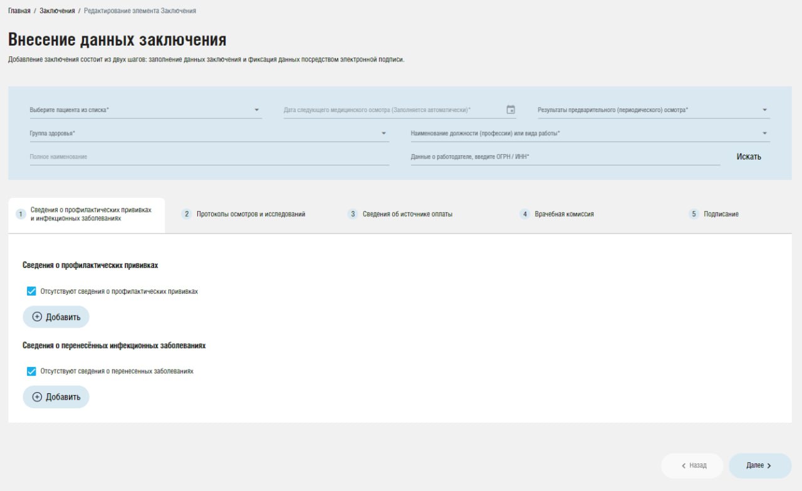Viewport: 802px width, 491px height.
Task: Open the calendar icon for next examination date
Action: coord(511,110)
